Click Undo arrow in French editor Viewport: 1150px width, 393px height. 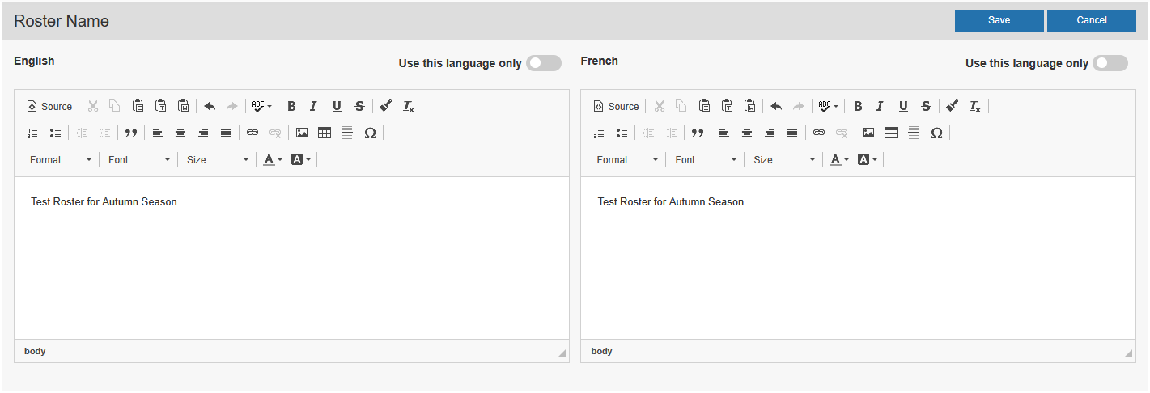point(776,106)
